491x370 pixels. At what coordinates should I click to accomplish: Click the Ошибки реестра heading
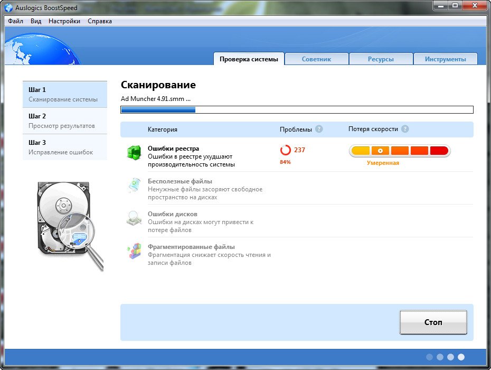point(173,149)
